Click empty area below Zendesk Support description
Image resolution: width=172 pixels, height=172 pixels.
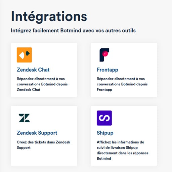[44, 158]
